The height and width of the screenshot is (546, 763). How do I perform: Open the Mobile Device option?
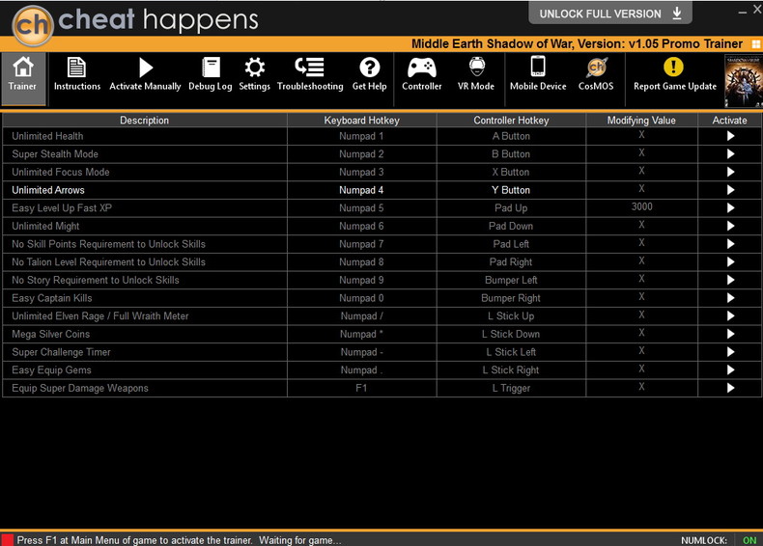(538, 74)
